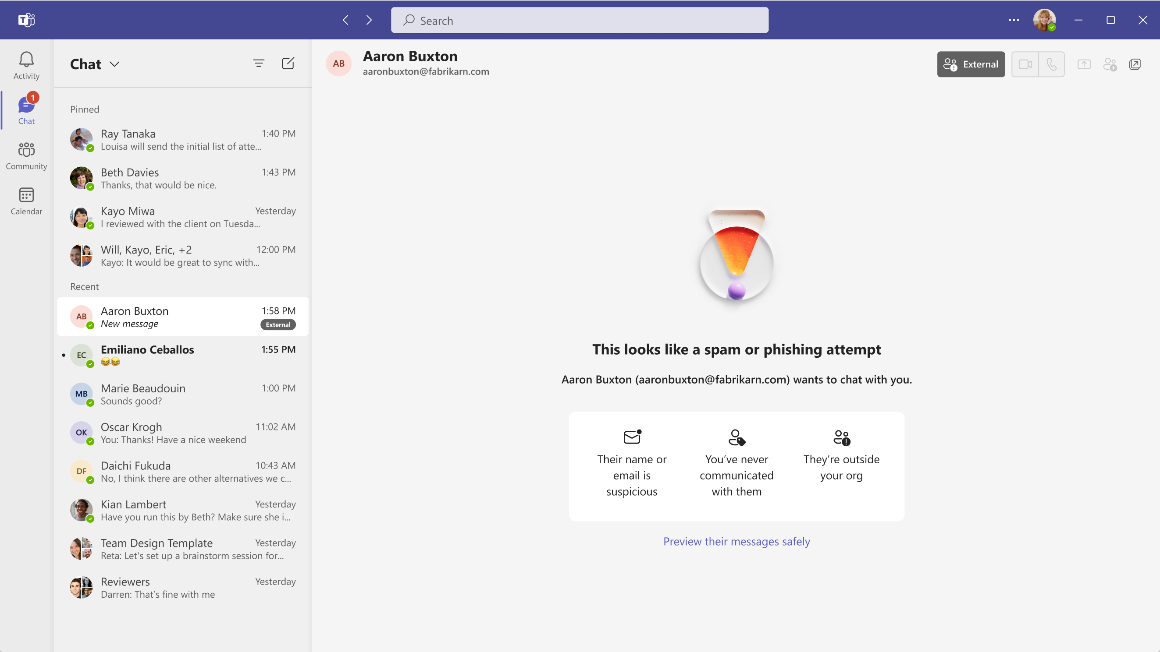Expand the Chat header dropdown chevron

pos(114,64)
